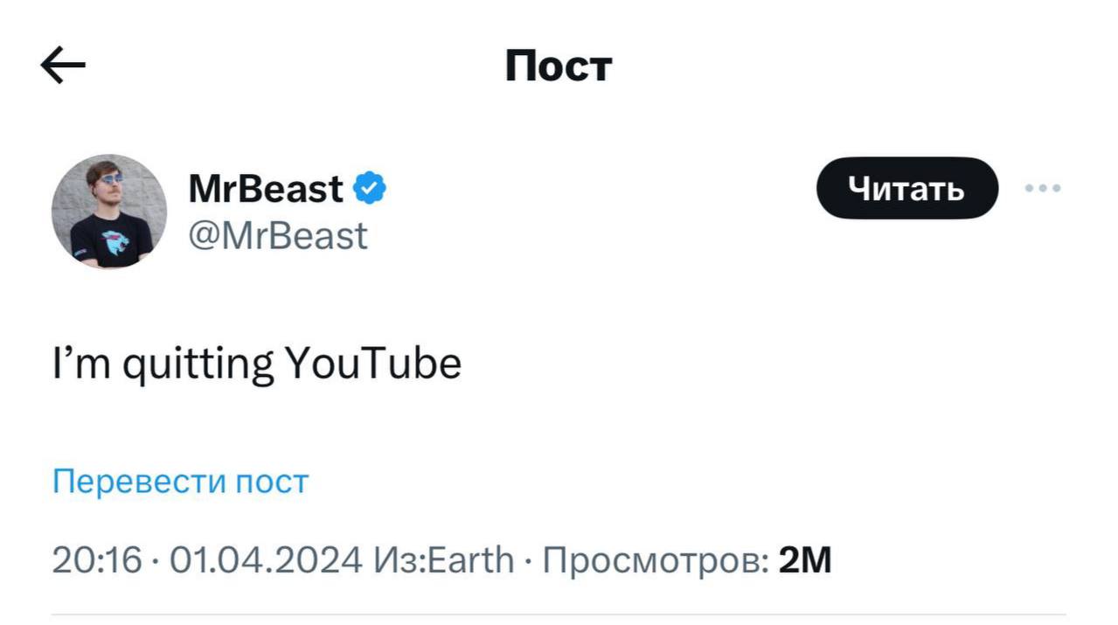The image size is (1118, 625).
Task: Click the bold MrBeast display name
Action: pos(266,188)
